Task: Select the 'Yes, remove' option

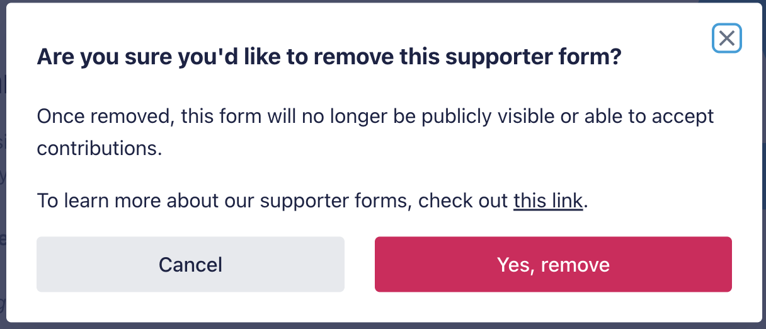Action: (553, 264)
